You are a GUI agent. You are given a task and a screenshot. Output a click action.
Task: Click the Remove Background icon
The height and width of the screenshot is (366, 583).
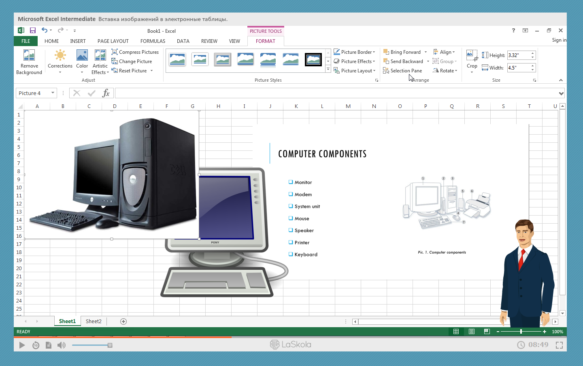pos(29,55)
